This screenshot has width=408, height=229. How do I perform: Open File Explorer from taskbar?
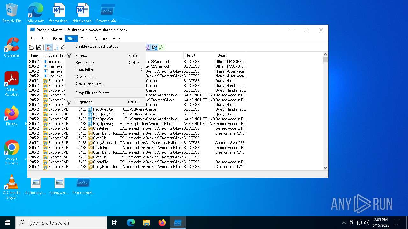[x=146, y=223]
